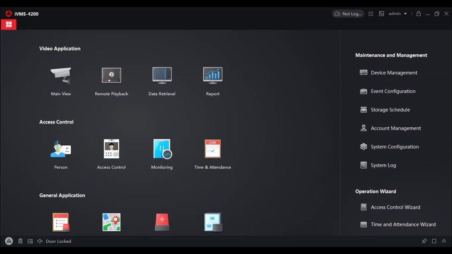The image size is (452, 254).
Task: Clear alarms with the trash icon
Action: coord(20,241)
